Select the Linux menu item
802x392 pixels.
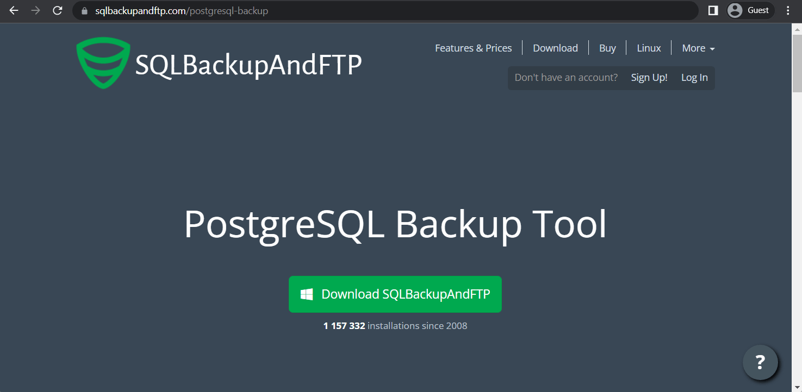tap(648, 48)
